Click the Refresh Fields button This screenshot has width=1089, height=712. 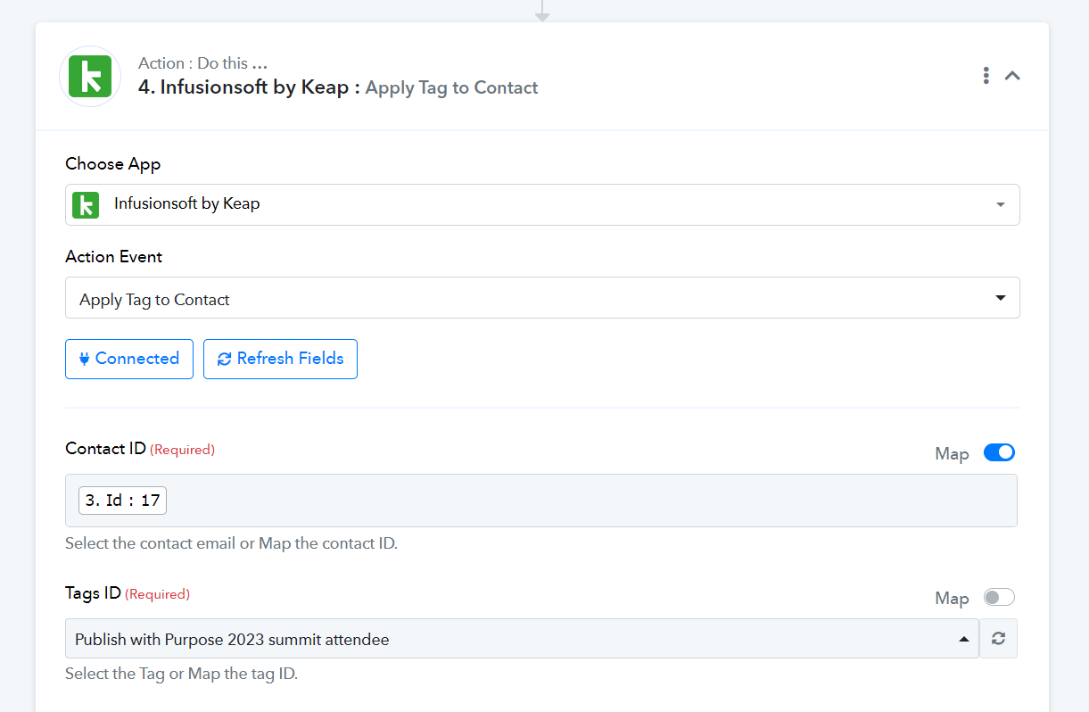coord(280,359)
